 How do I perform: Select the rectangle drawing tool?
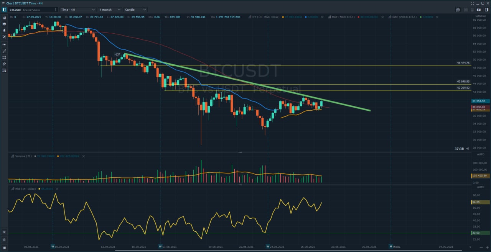tap(4, 57)
